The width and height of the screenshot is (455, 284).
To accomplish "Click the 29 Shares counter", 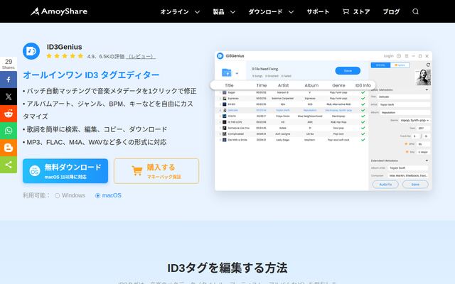I will pyautogui.click(x=9, y=64).
